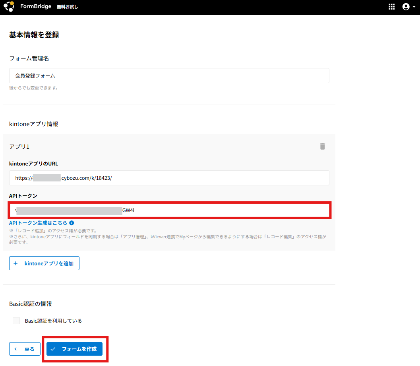
Task: Click the arrow icon beside APIトークン生成はこちら
Action: (x=72, y=223)
